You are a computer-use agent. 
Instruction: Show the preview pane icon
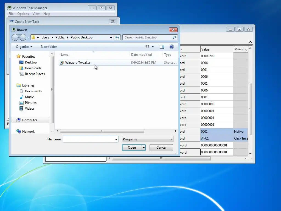[x=162, y=47]
